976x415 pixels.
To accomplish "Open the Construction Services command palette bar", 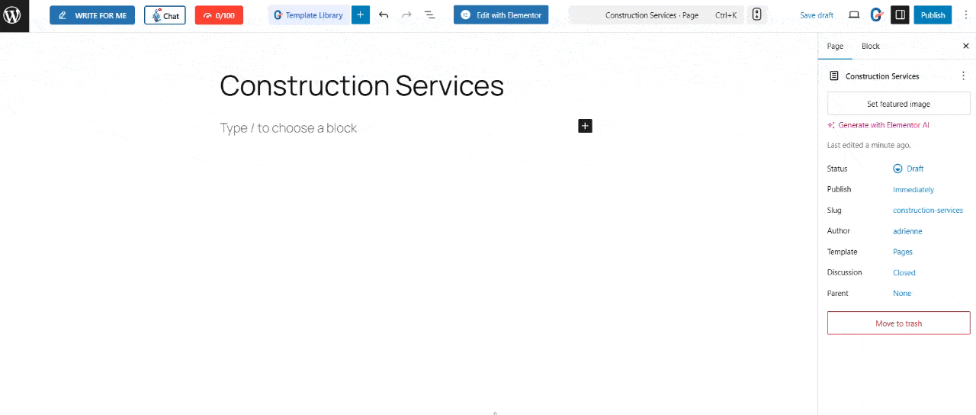I will (x=656, y=15).
